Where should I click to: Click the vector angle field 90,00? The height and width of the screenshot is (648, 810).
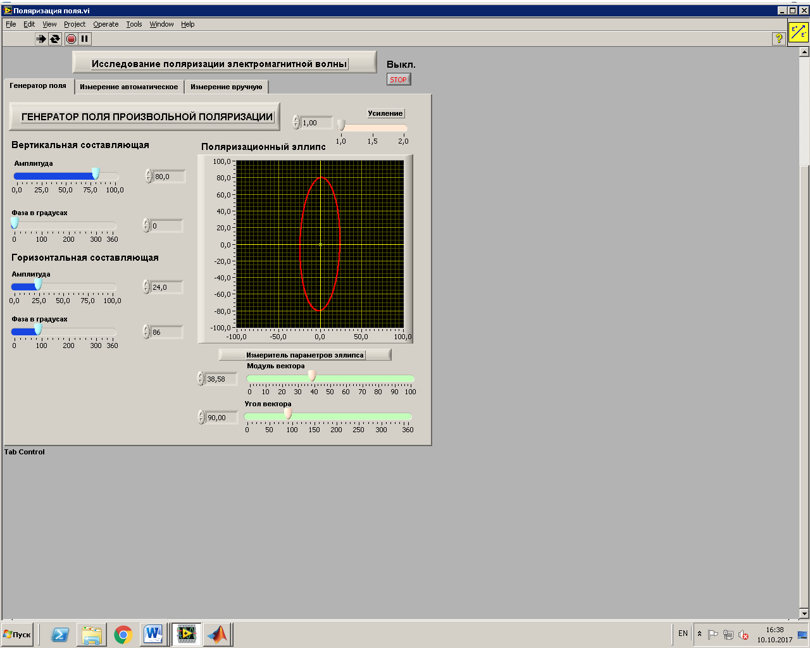pos(222,418)
